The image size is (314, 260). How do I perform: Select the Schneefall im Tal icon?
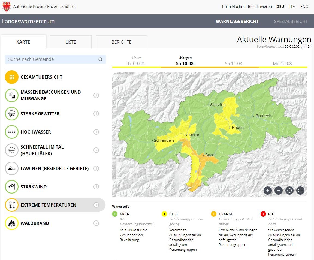(12, 150)
